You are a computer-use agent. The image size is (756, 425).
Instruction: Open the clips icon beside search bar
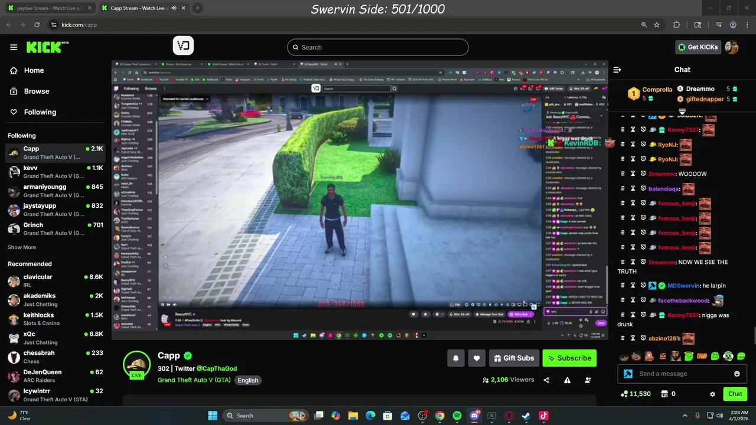183,46
